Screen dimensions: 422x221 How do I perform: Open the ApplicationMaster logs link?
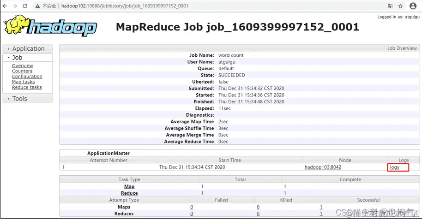point(395,167)
